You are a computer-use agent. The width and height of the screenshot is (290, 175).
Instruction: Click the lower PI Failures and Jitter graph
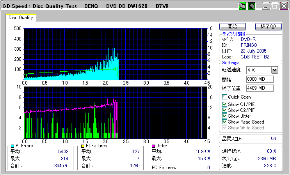(x=116, y=113)
